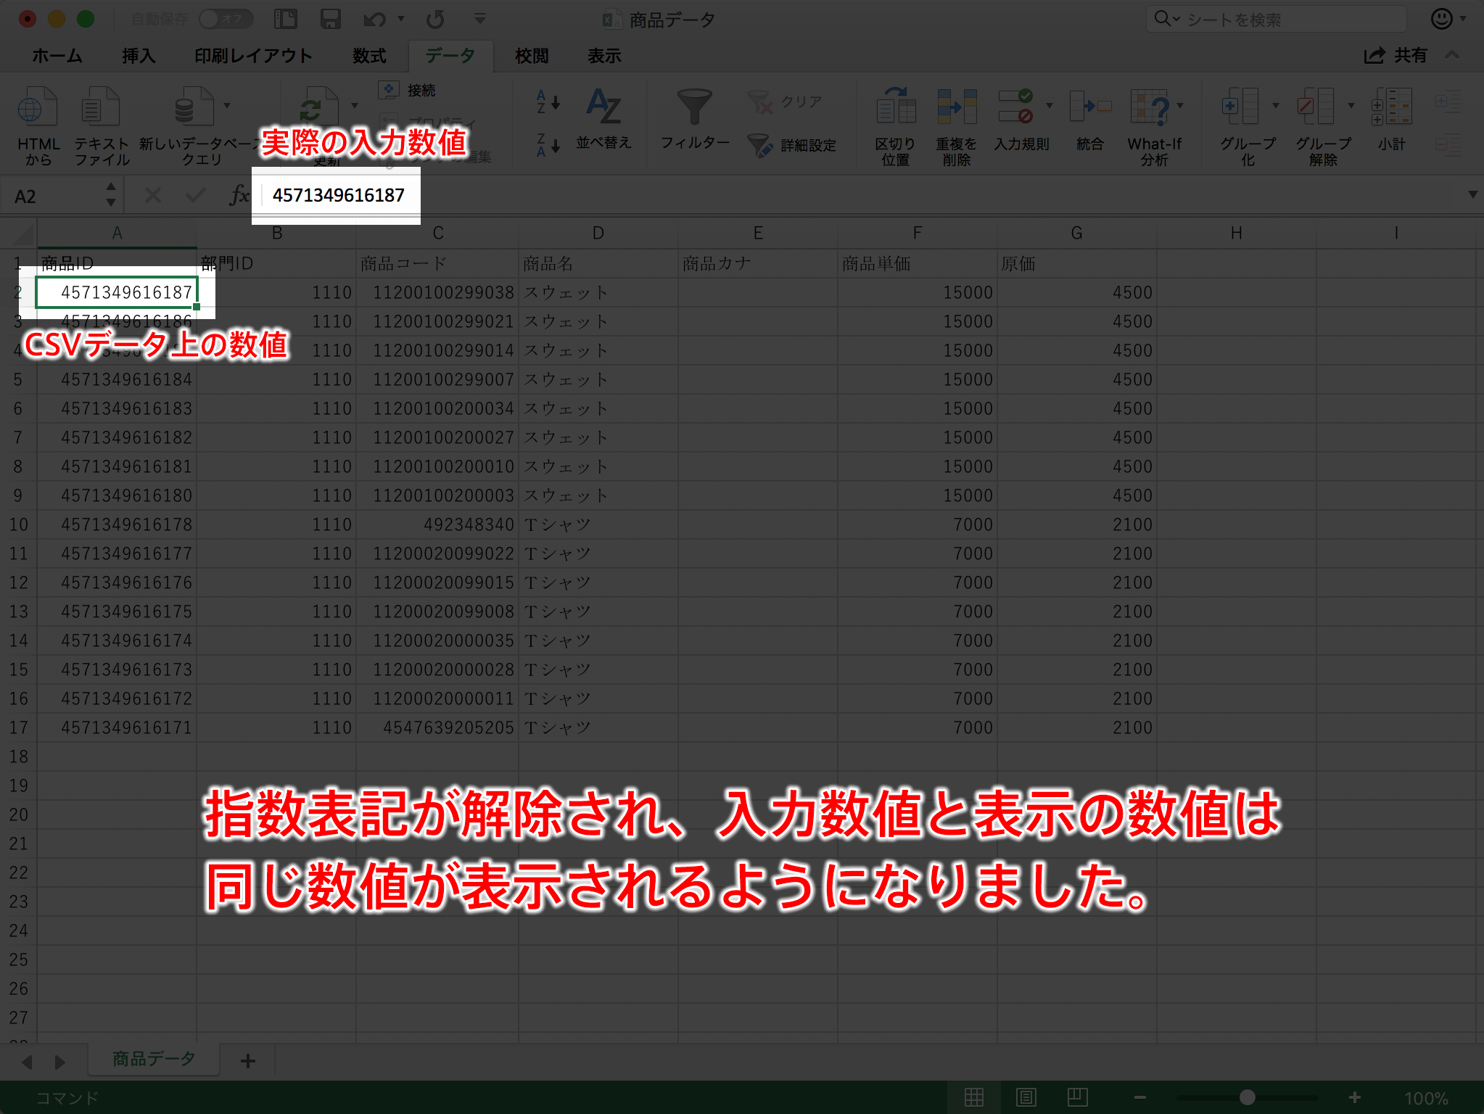
Task: Switch to page layout view icon
Action: pyautogui.click(x=1026, y=1097)
